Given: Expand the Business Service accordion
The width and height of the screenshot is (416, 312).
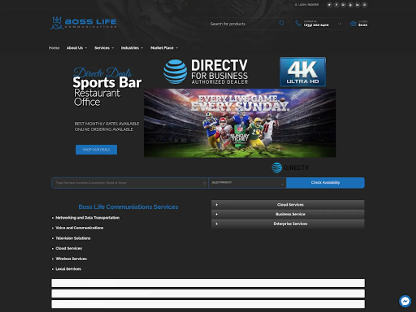Looking at the screenshot, I should click(288, 214).
